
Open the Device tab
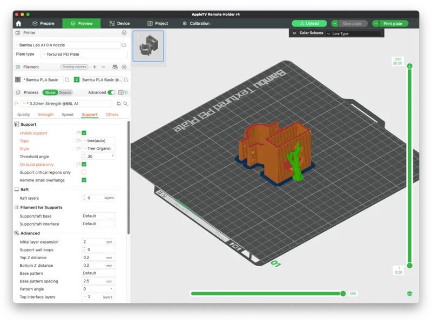(119, 23)
